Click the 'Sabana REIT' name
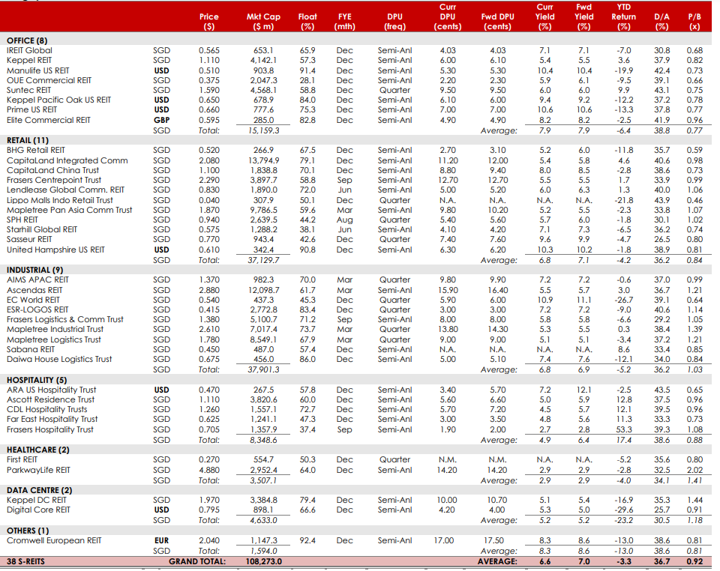The image size is (720, 571). coord(30,349)
